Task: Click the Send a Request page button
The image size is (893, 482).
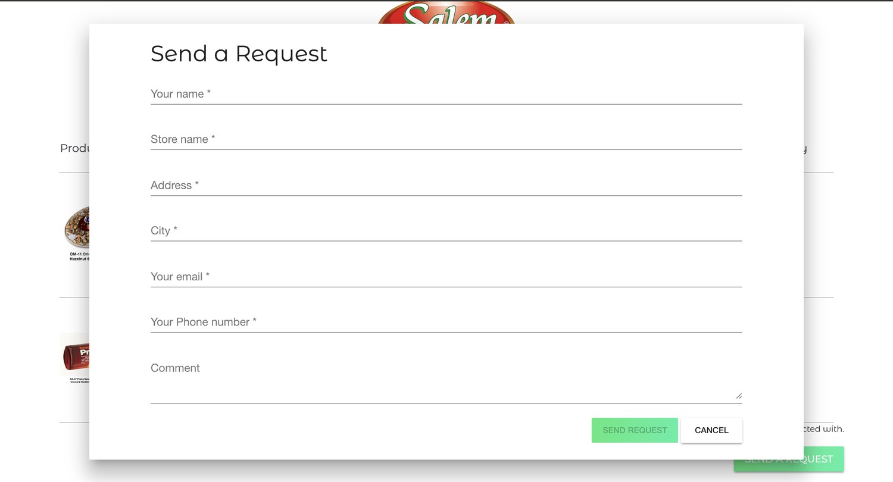Action: click(x=789, y=459)
